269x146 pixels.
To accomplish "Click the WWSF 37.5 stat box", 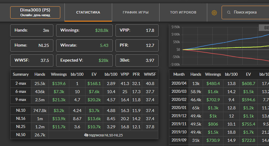I will coord(32,60).
